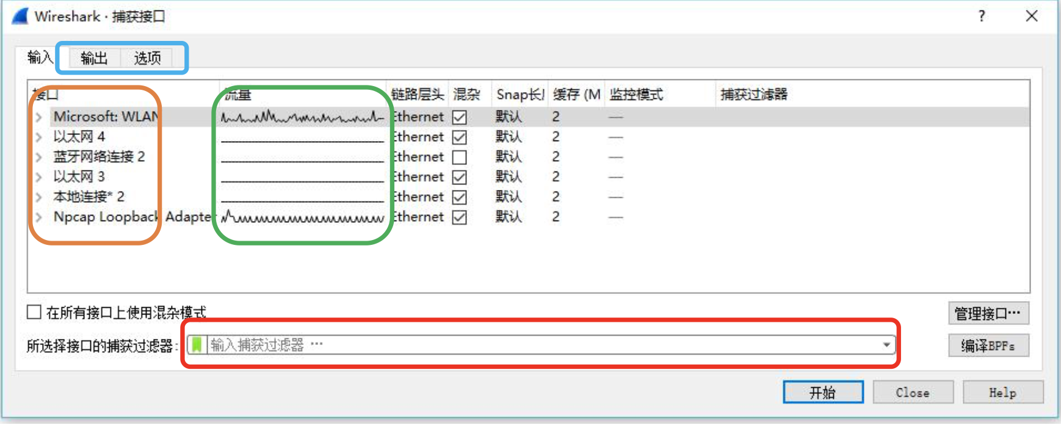The image size is (1061, 425).
Task: Expand the 以太网 3 interface row
Action: pos(38,177)
